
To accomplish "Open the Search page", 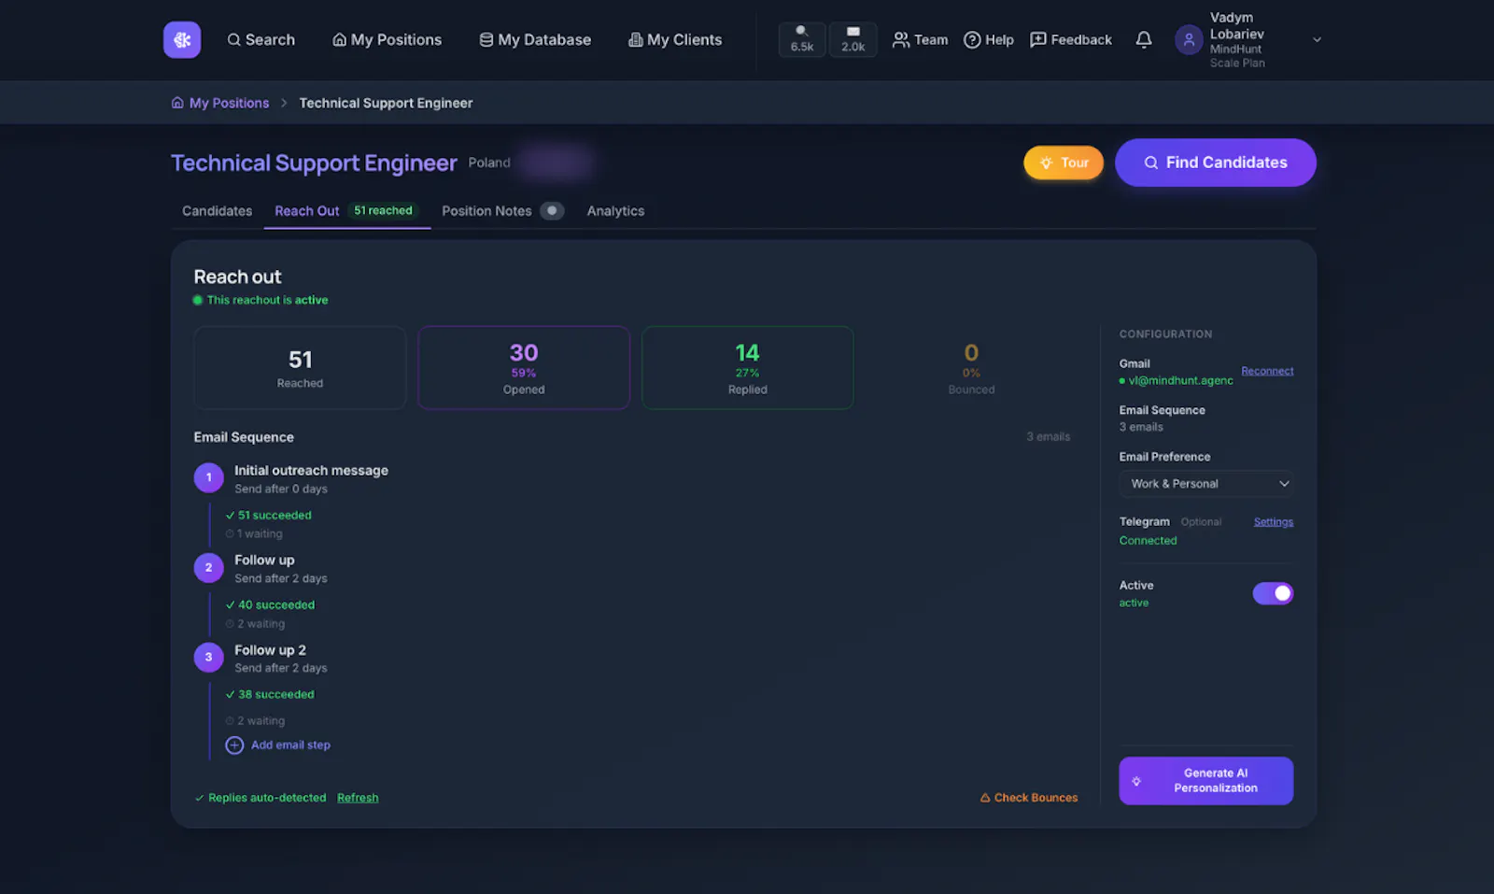I will pyautogui.click(x=261, y=40).
